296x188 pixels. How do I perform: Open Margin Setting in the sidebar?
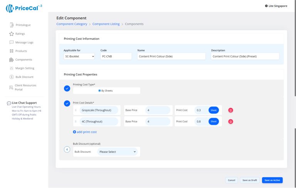[x=25, y=68]
